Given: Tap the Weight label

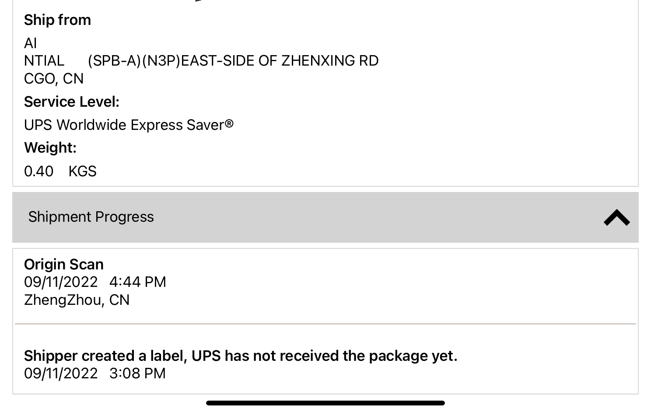Looking at the screenshot, I should pos(50,148).
